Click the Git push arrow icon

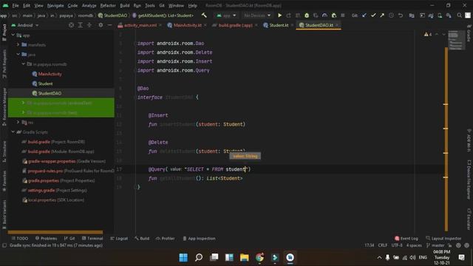coord(382,15)
